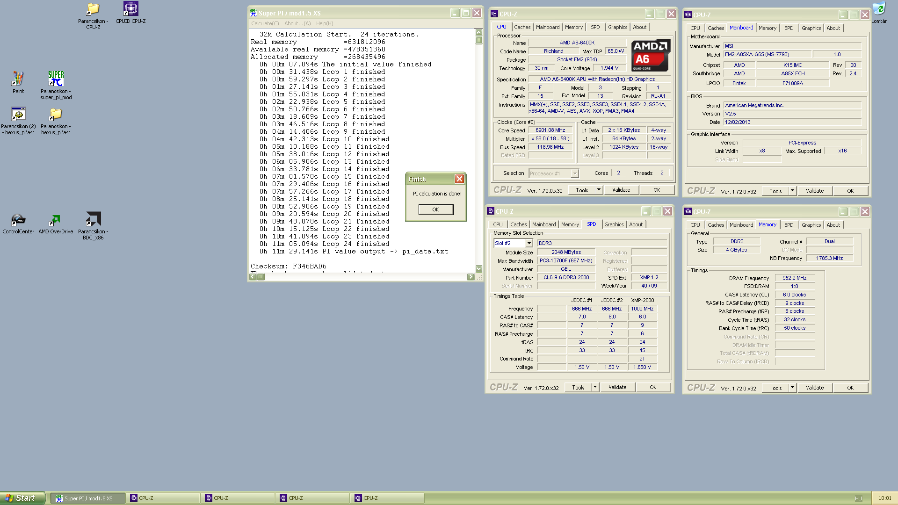
Task: Click OK in the Finish dialog
Action: pyautogui.click(x=435, y=209)
